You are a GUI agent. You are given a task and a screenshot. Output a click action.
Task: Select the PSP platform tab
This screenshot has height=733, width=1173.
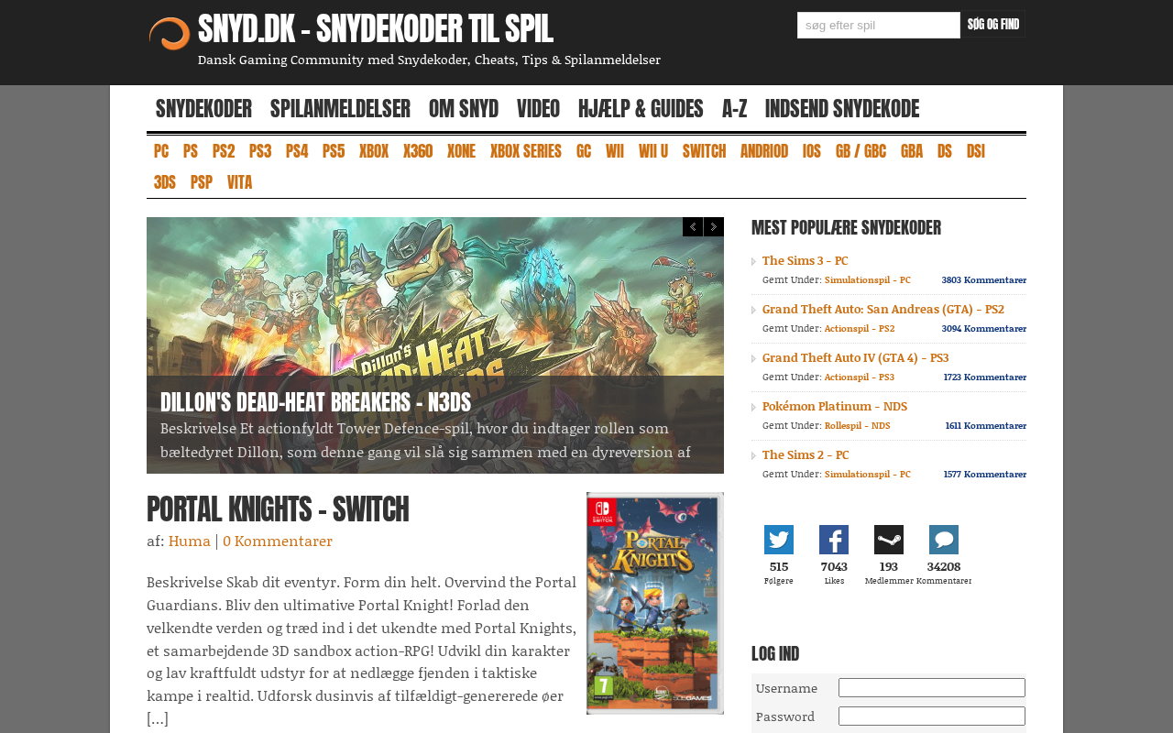[202, 182]
